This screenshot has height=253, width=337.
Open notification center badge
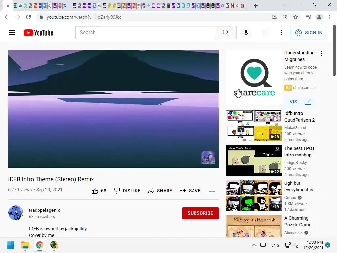pos(328,245)
